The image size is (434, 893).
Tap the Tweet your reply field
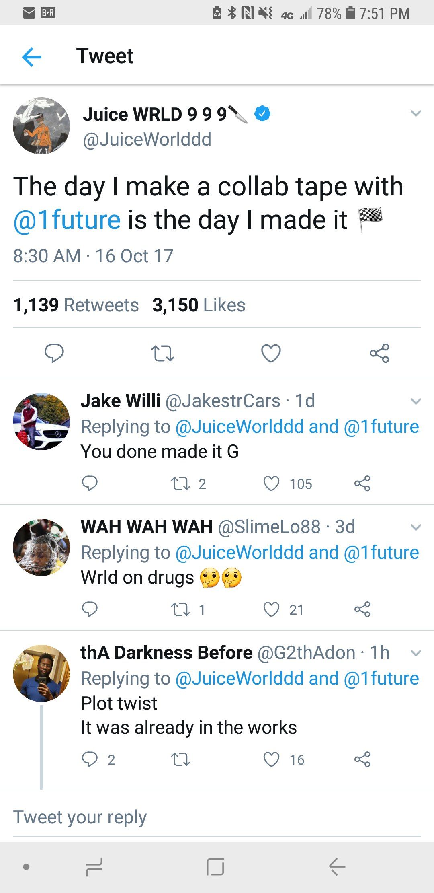tap(80, 817)
